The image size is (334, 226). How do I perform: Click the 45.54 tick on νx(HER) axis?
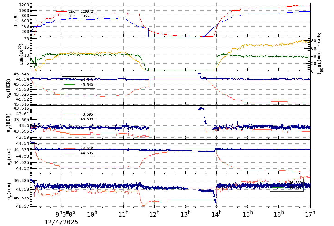23,79
